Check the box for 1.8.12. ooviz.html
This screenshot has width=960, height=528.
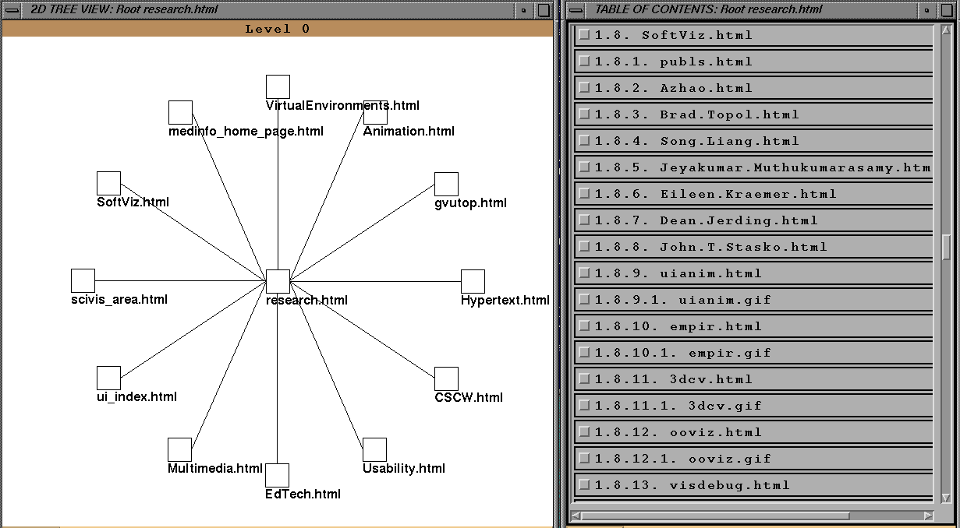[584, 432]
